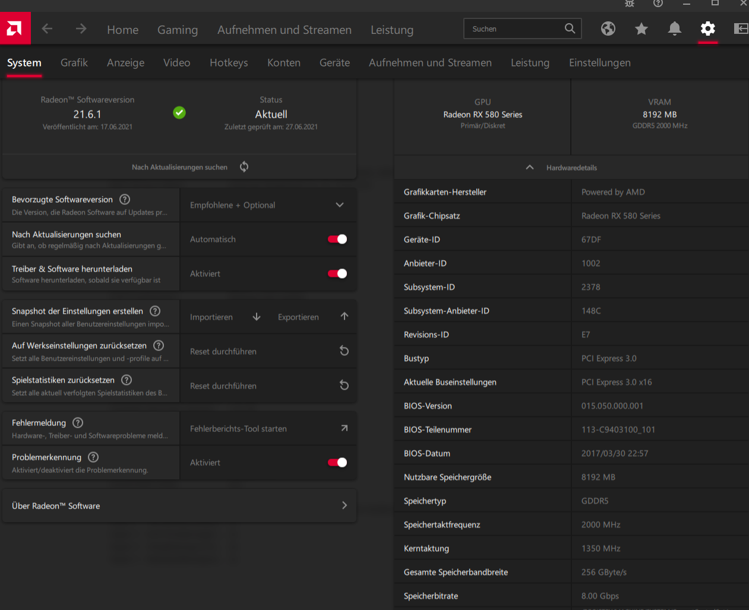Open notifications bell icon
This screenshot has height=610, width=749.
click(x=674, y=29)
